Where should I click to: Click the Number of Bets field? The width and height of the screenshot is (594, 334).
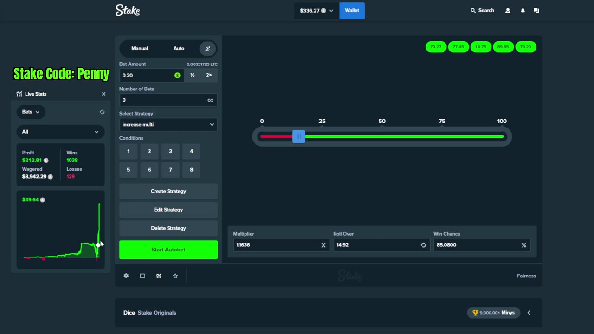pyautogui.click(x=168, y=100)
